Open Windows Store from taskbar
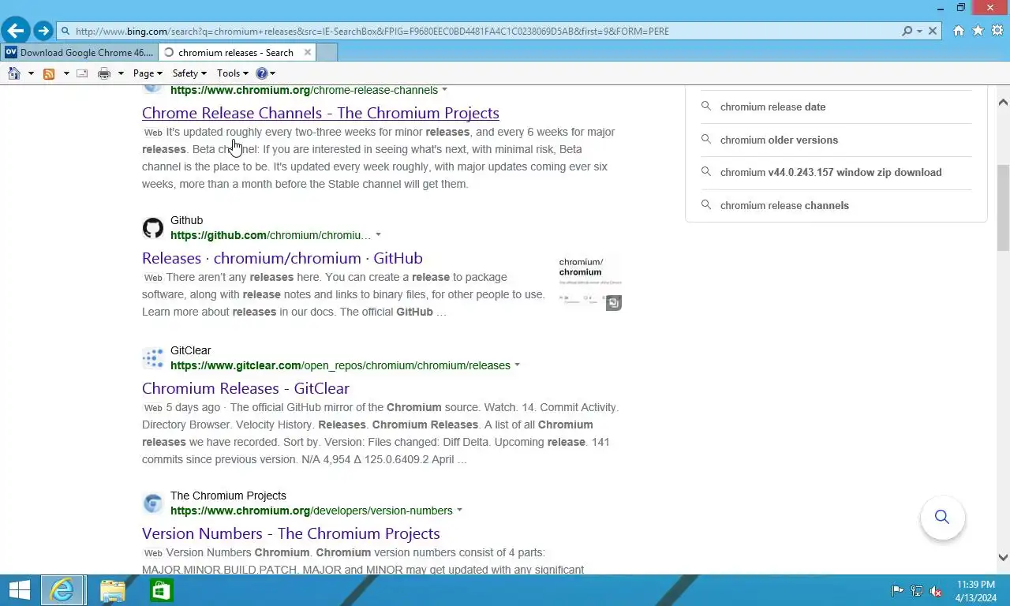This screenshot has width=1010, height=606. point(162,590)
